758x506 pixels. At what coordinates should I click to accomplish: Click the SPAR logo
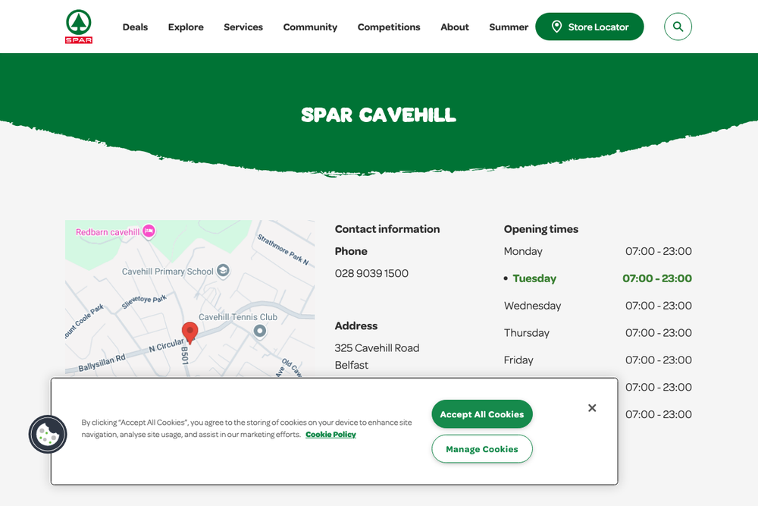(78, 27)
